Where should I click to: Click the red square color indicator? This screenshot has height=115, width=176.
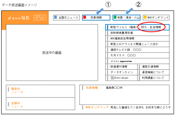pos(84,17)
